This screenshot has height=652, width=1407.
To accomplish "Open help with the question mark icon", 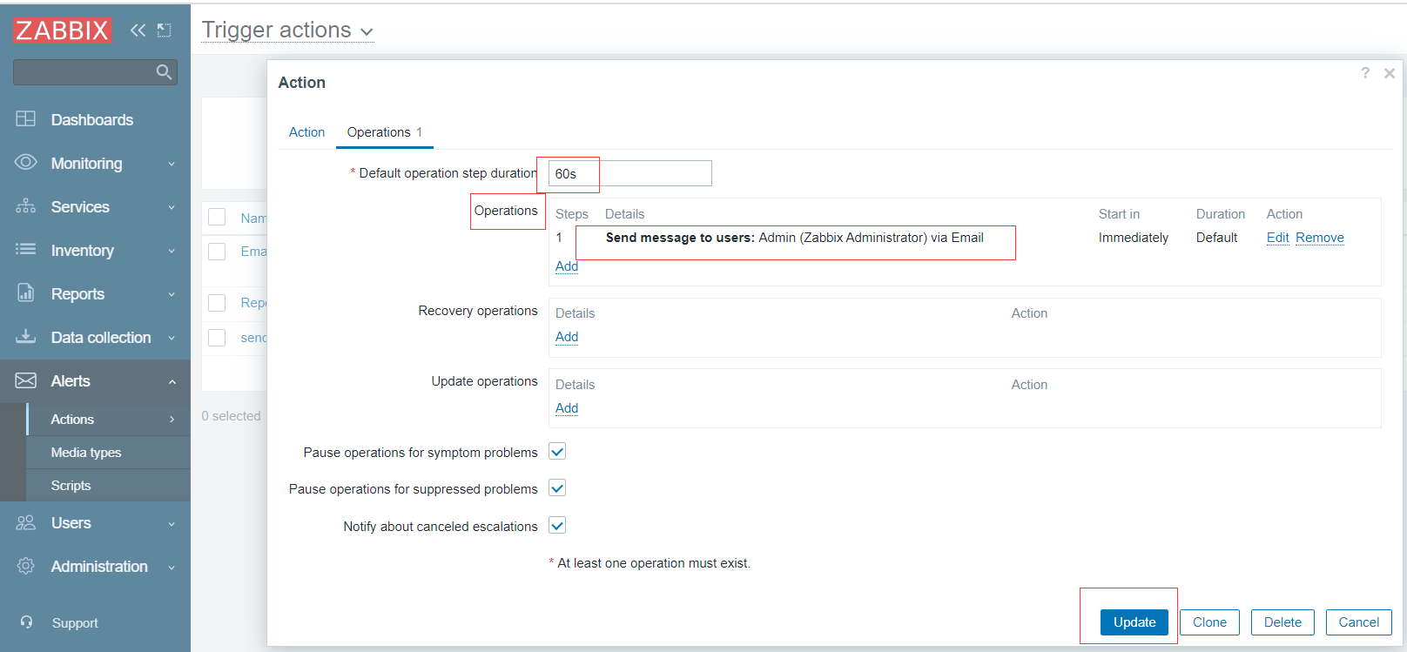I will (1365, 73).
